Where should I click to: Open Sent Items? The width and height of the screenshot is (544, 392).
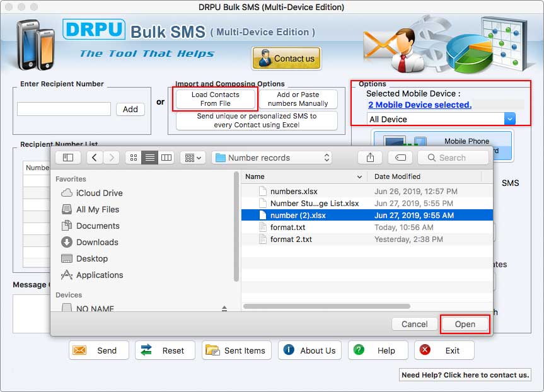236,350
